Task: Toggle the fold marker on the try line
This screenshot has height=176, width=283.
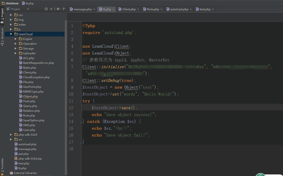Action: click(x=81, y=101)
